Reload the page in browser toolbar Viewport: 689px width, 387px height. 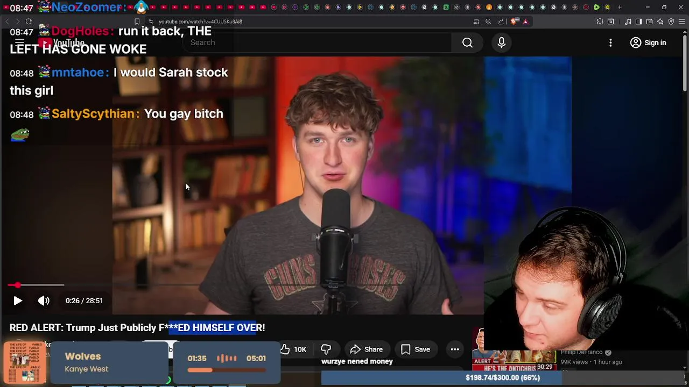29,21
